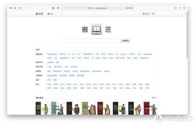The width and height of the screenshot is (195, 124).
Task: Click the Notion extension icon in toolbar
Action: [53, 8]
